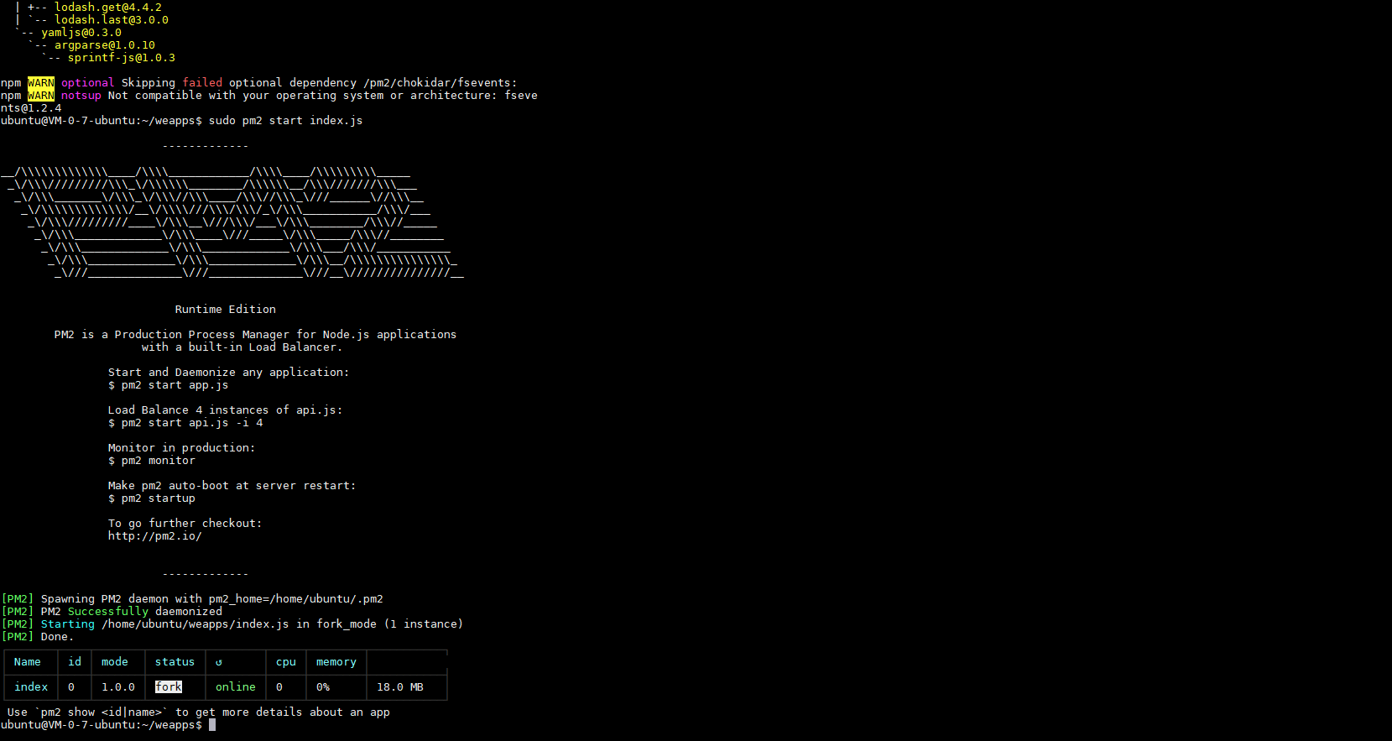
Task: Click the restart count symbol in table header
Action: pos(219,662)
